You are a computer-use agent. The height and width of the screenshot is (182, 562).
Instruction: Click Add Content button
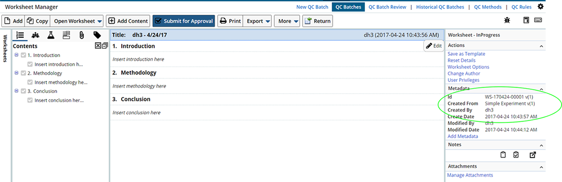128,21
